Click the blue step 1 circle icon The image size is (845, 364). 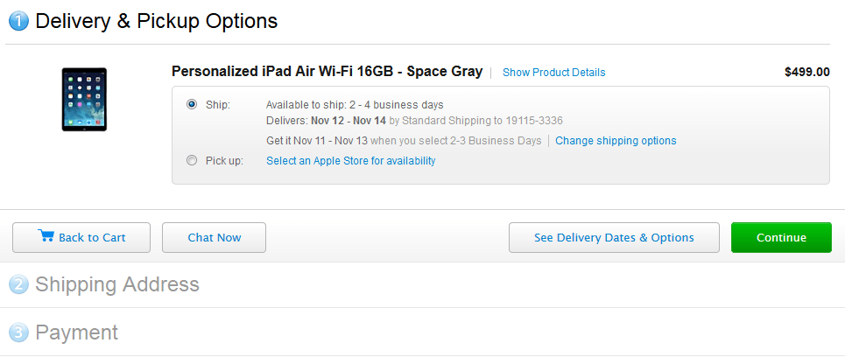tap(18, 21)
